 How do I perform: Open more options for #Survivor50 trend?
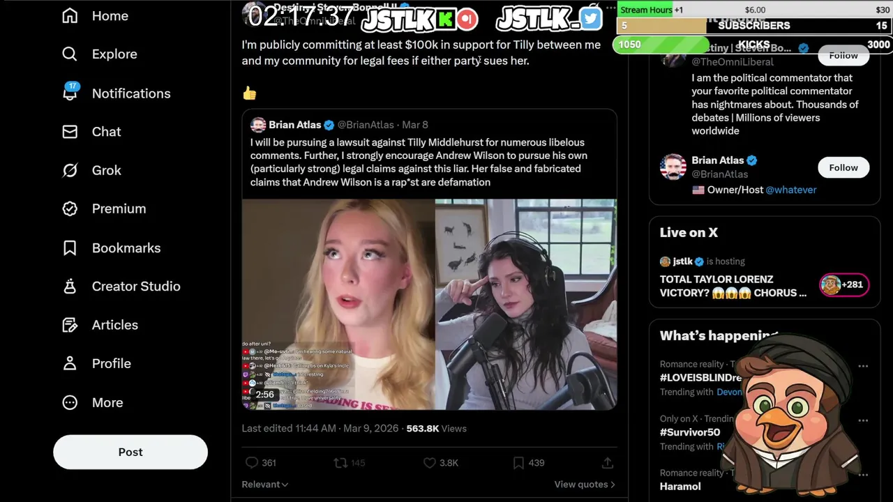[x=863, y=420]
